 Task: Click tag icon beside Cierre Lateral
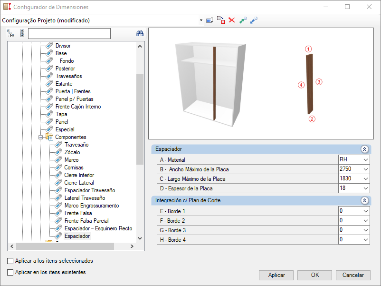(58, 183)
